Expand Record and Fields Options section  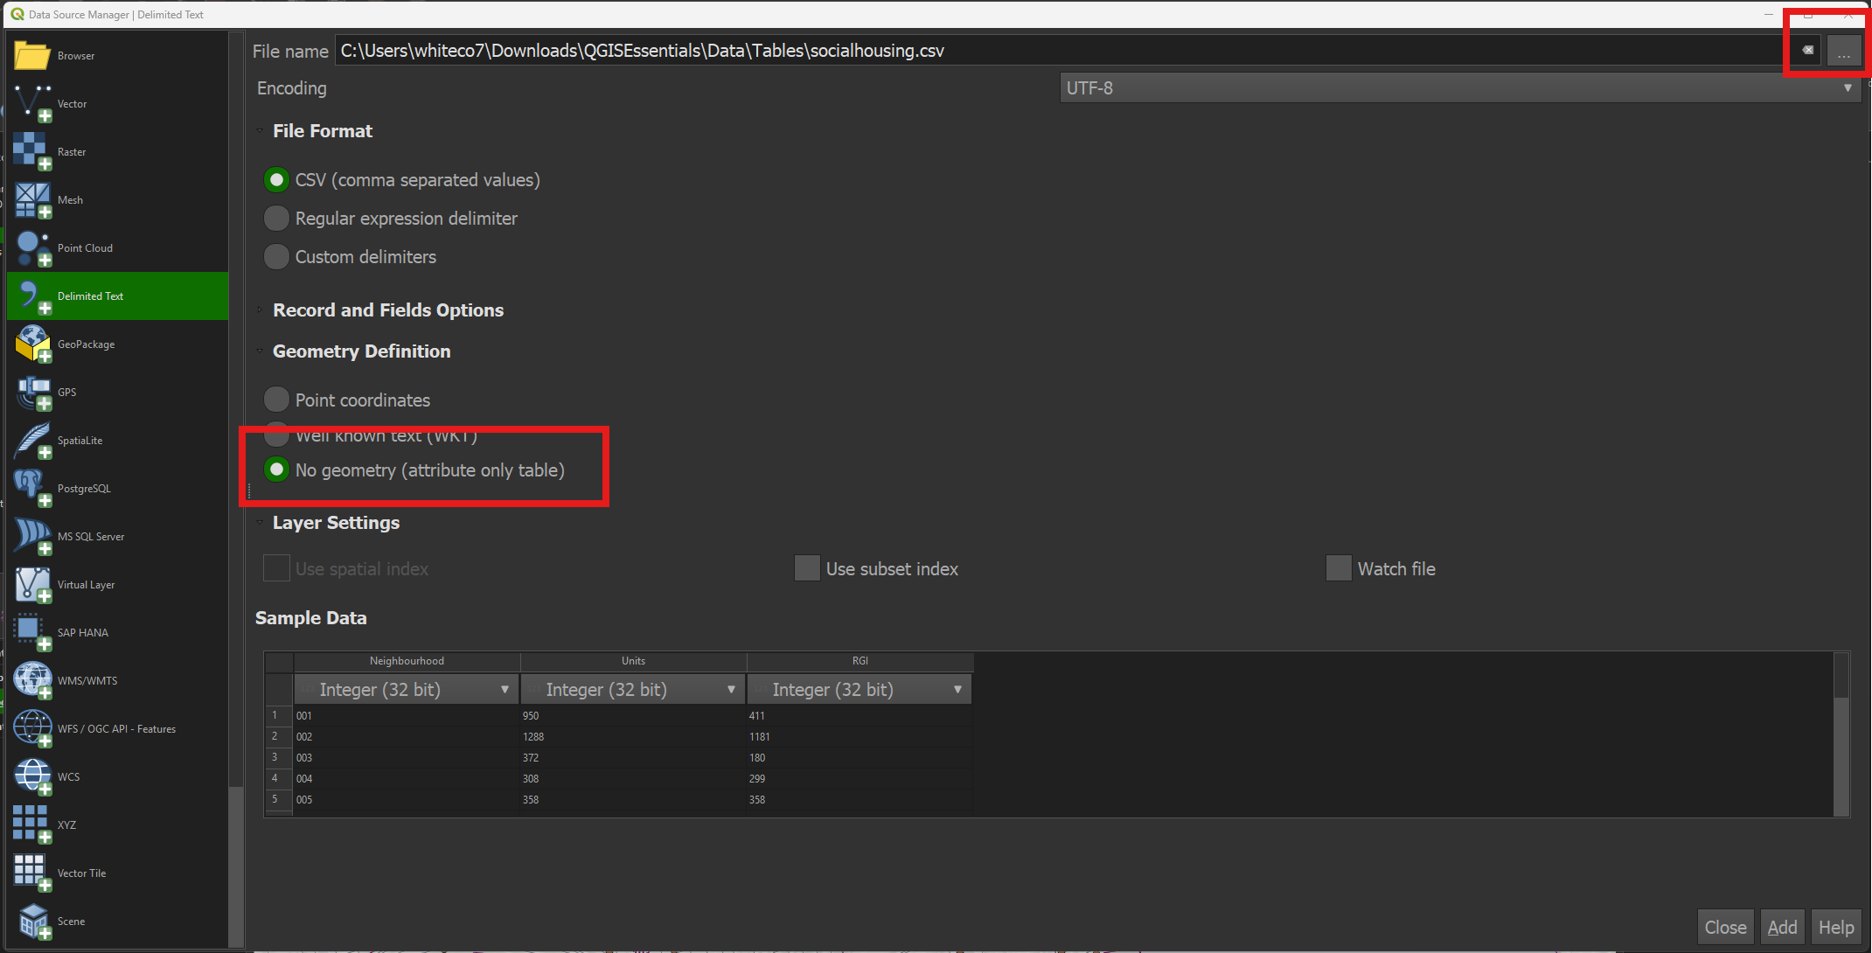(260, 310)
